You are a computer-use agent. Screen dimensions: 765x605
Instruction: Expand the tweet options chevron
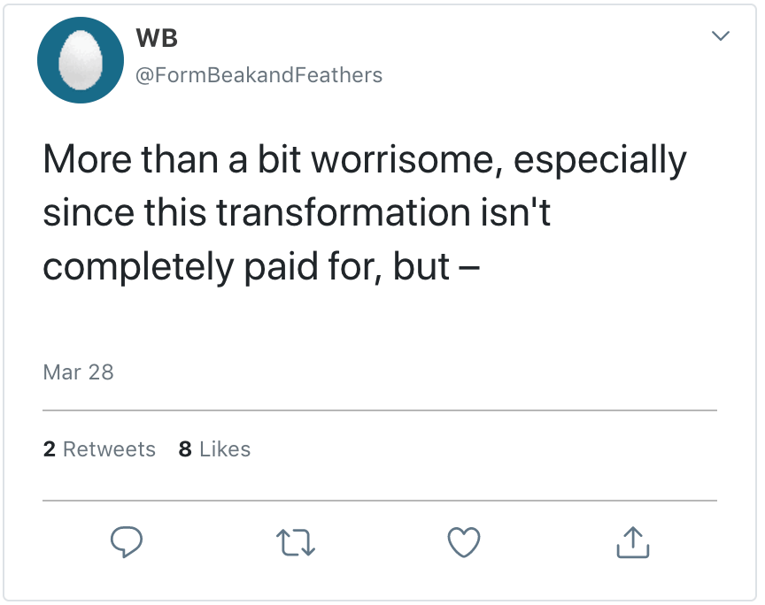(721, 37)
